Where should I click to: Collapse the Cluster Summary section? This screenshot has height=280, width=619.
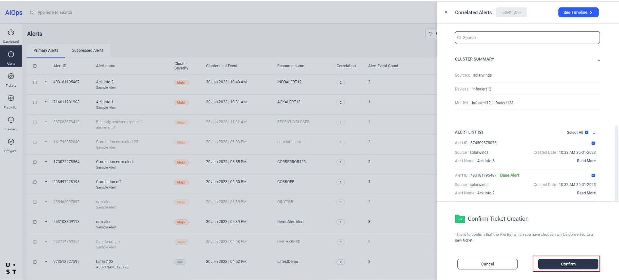tap(599, 61)
